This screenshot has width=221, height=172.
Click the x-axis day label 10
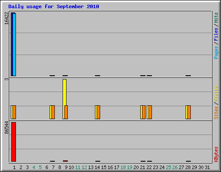(x=71, y=167)
